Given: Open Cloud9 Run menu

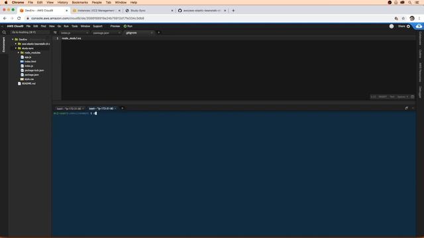Looking at the screenshot, I should coord(66,26).
